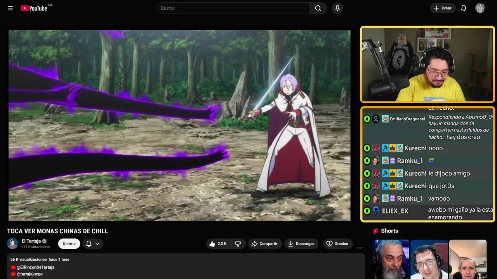
Task: Click the anime video player
Action: (179, 125)
